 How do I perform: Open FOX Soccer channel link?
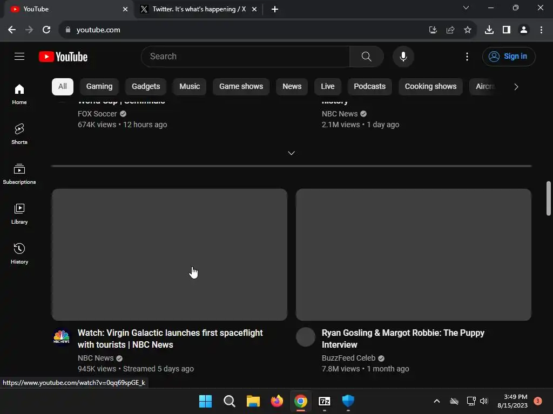pos(97,114)
